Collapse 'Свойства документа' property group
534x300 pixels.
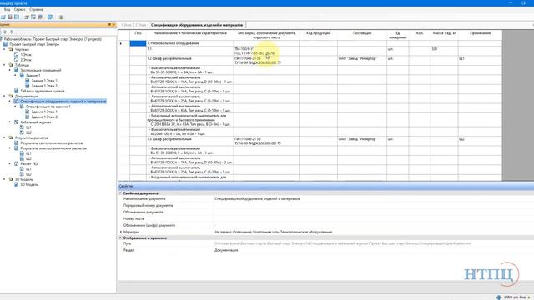(120, 192)
